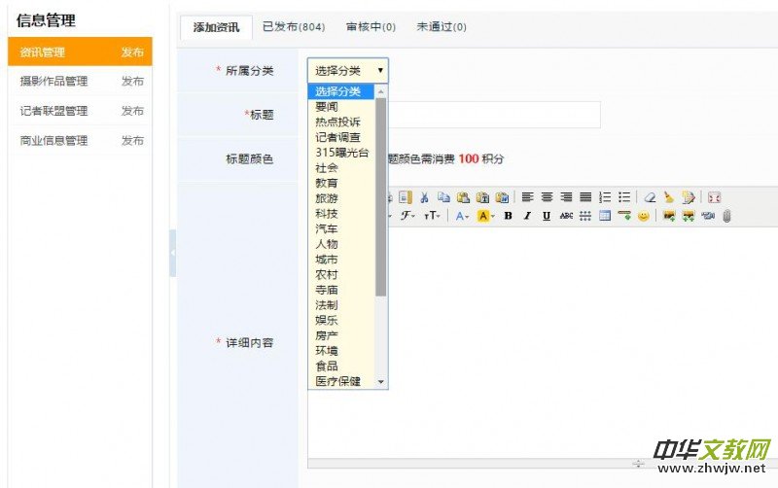Apply underline formatting button
The height and width of the screenshot is (488, 778).
[547, 216]
